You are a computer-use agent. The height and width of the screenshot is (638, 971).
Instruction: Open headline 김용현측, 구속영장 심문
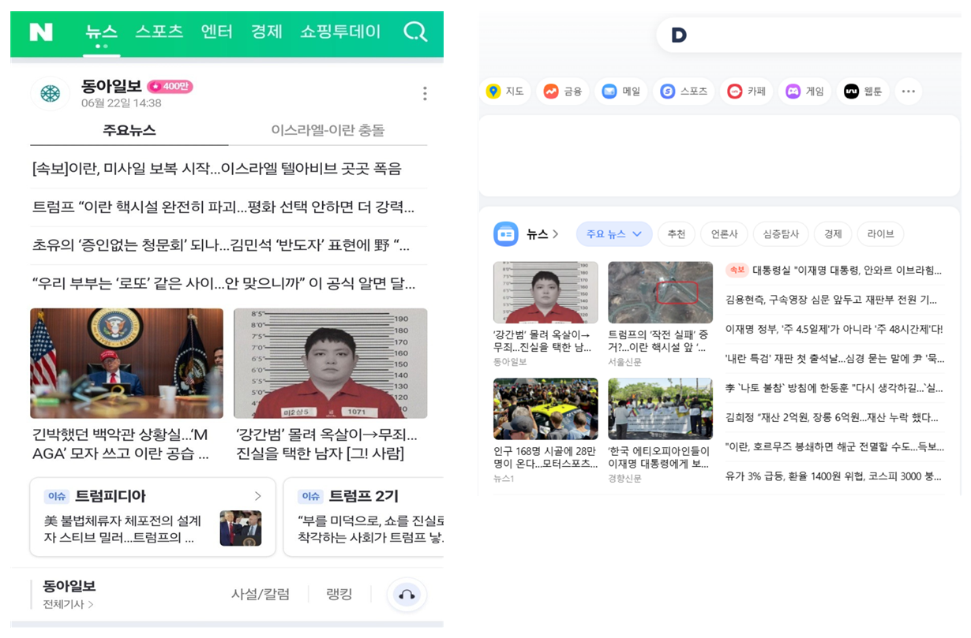tap(831, 300)
